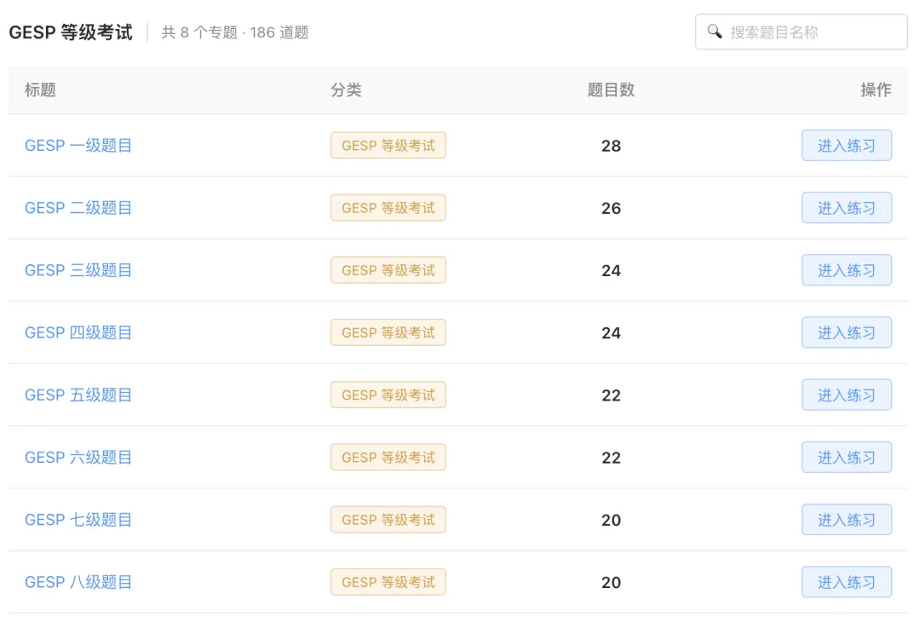Viewport: 920px width, 617px height.
Task: Focus the 搜索题目名称 search field
Action: 801,32
